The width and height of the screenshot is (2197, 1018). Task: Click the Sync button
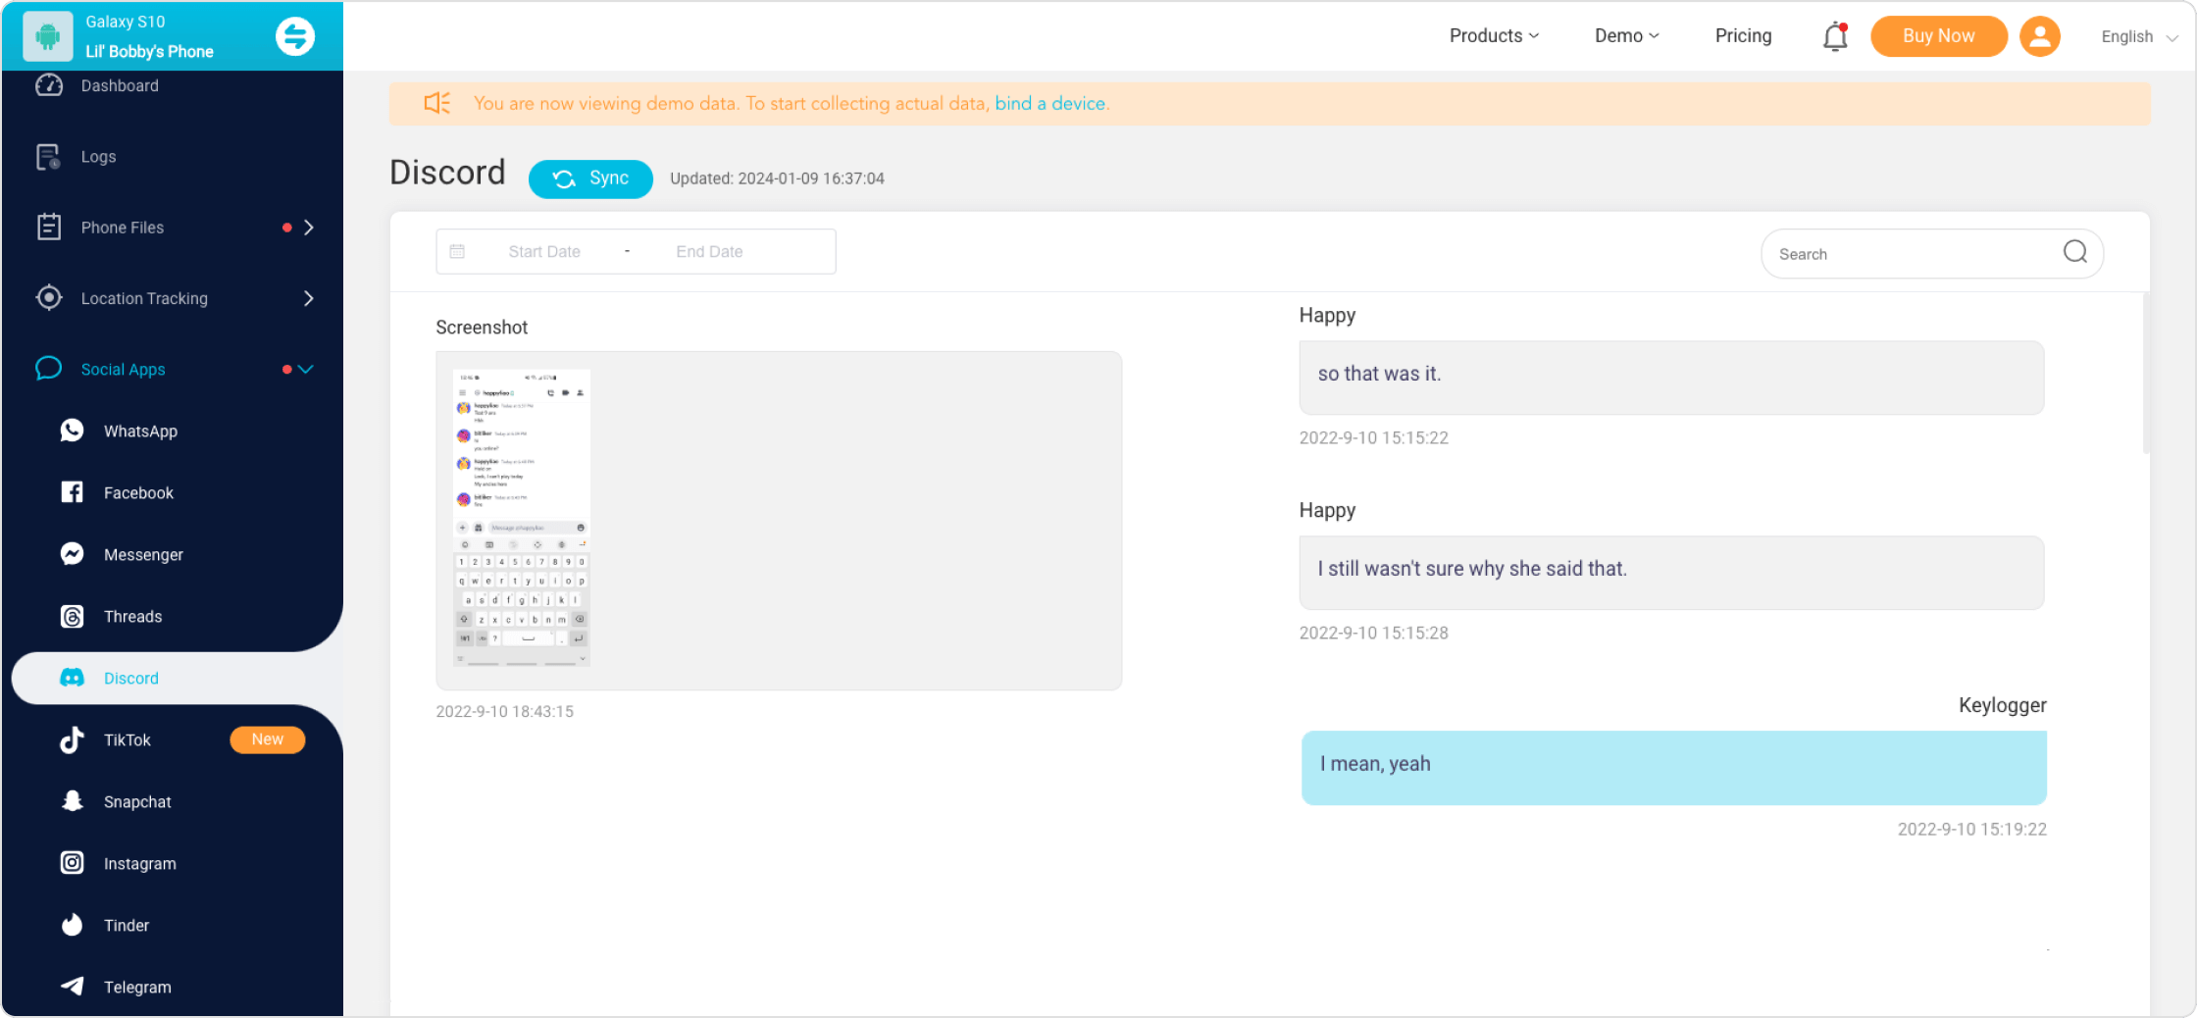[x=590, y=178]
